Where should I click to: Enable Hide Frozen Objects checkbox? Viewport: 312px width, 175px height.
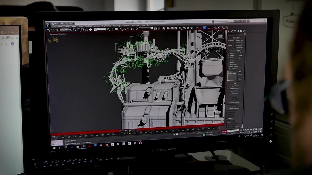[227, 103]
